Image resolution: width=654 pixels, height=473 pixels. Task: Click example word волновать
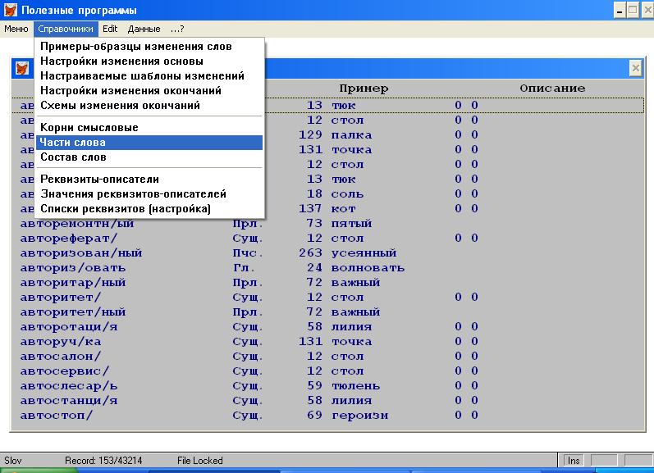tap(368, 268)
